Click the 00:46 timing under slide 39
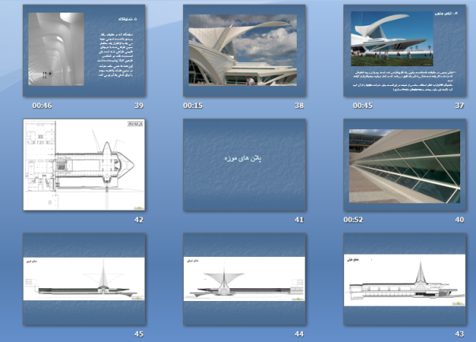Image resolution: width=476 pixels, height=342 pixels. pyautogui.click(x=42, y=106)
